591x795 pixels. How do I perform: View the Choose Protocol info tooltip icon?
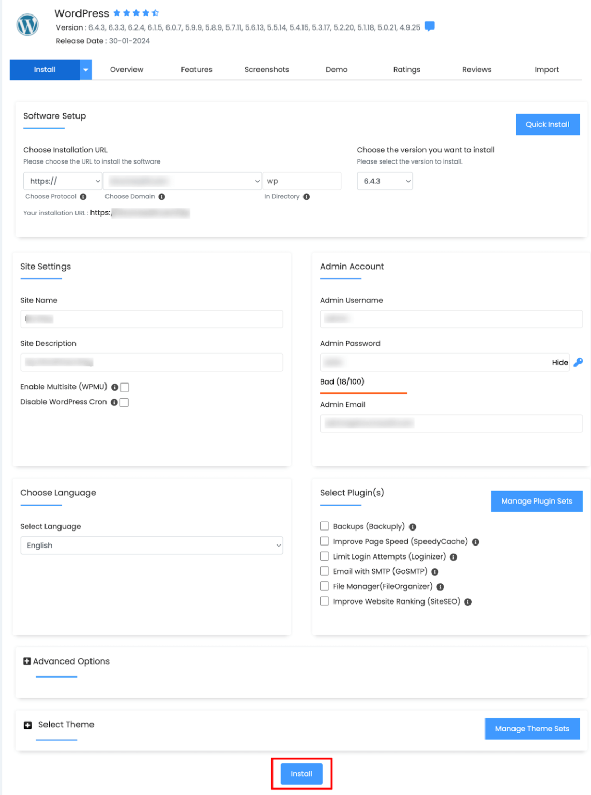point(83,197)
